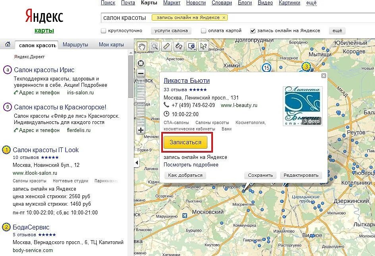
Task: Zoom in with the plus map button
Action: (141, 130)
